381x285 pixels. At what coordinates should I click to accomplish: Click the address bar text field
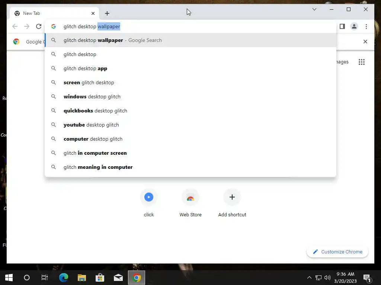coord(190,26)
